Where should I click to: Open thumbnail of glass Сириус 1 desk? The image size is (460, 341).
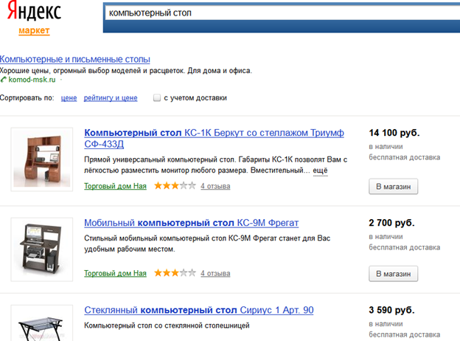(42, 323)
